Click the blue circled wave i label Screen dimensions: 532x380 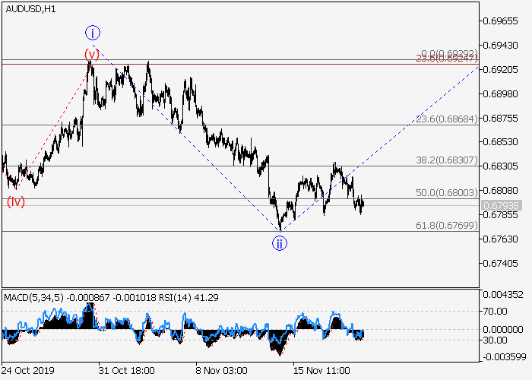[x=92, y=33]
